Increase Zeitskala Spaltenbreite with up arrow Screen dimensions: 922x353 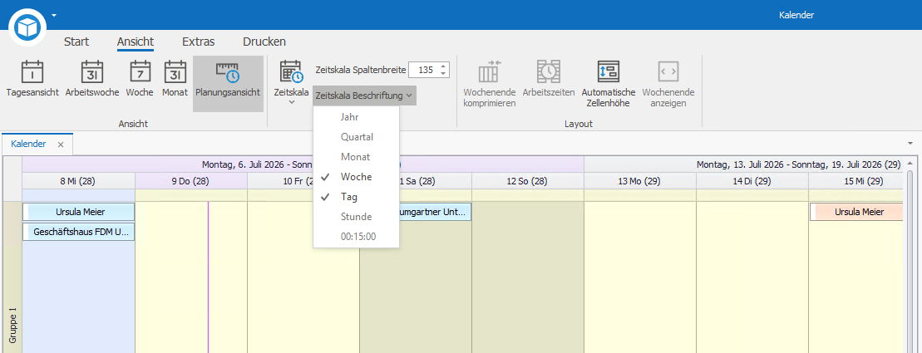point(443,66)
